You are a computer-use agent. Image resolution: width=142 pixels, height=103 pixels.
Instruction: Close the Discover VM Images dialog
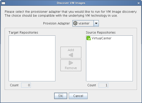138,3
